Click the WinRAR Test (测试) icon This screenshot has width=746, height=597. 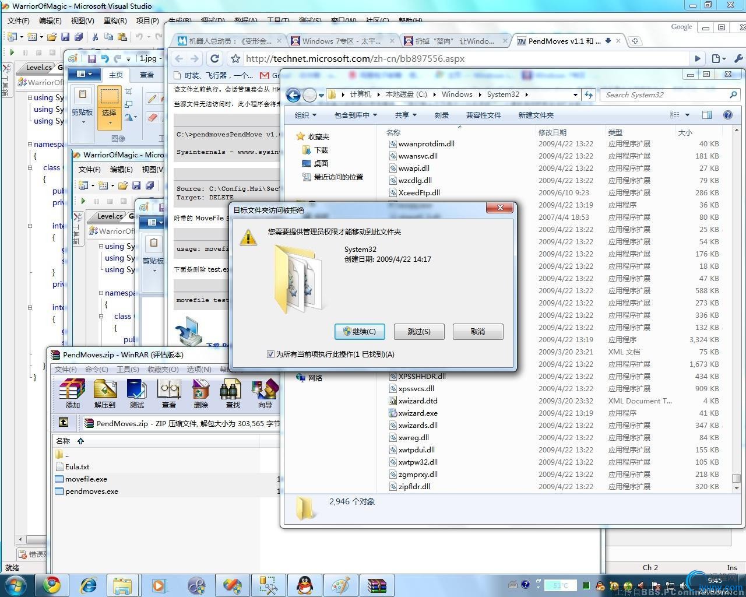[x=136, y=393]
